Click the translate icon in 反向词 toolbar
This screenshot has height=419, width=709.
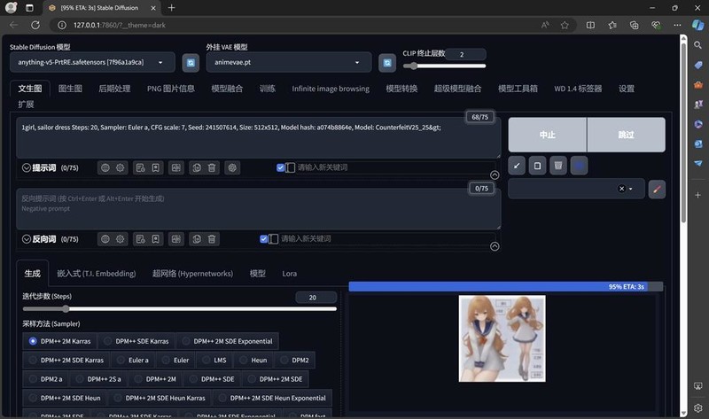(175, 239)
